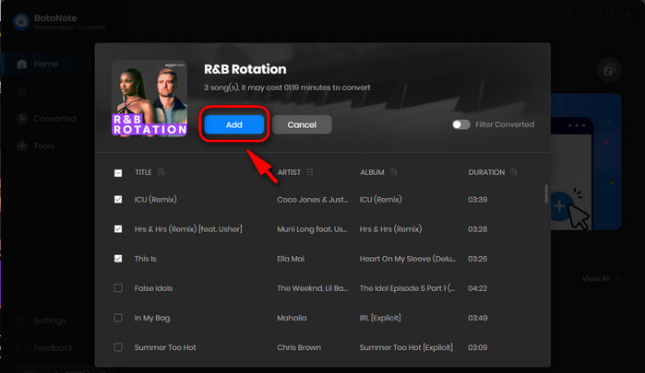Click the TITLE column header label
This screenshot has width=645, height=373.
[143, 172]
